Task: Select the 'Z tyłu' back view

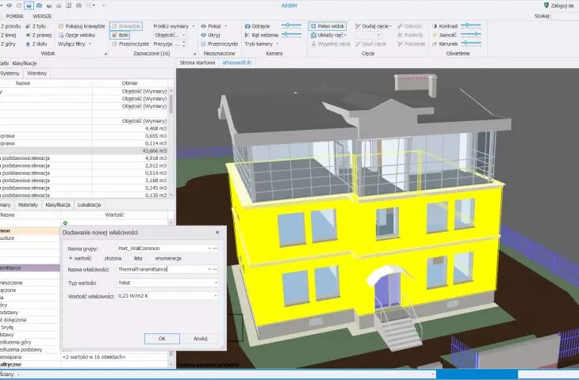Action: (36, 26)
